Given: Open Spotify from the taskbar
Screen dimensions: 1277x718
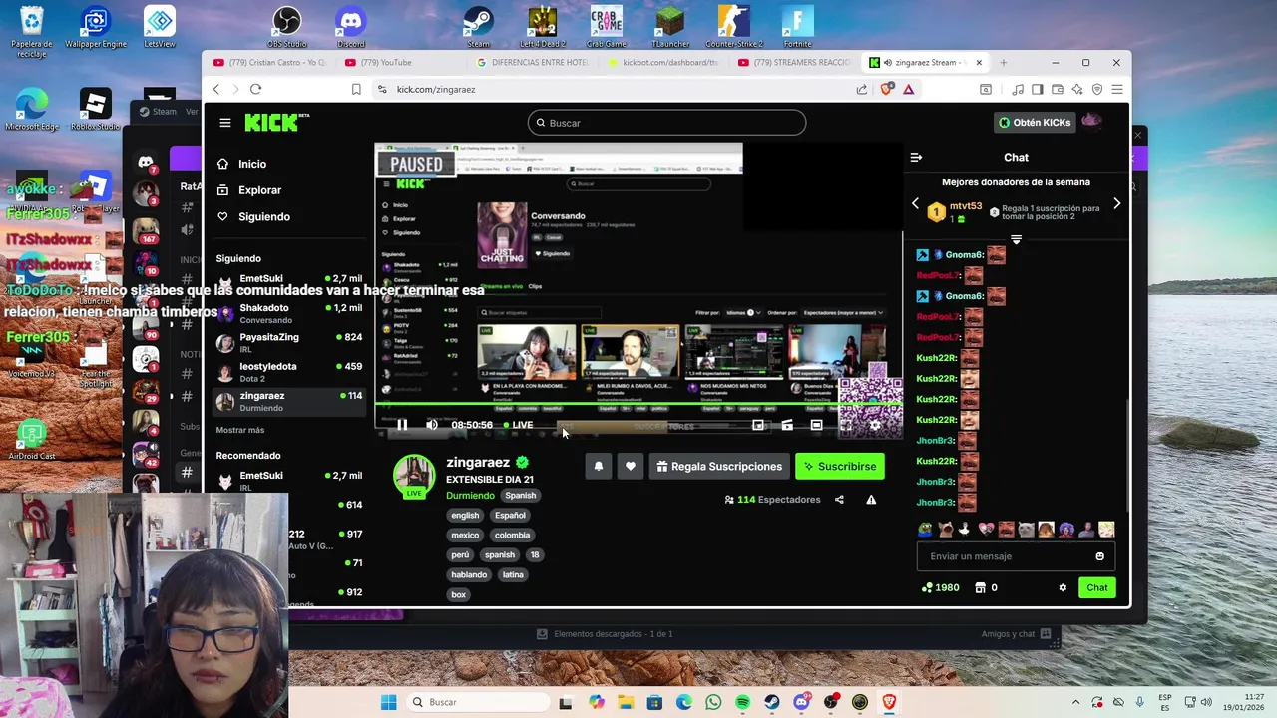Looking at the screenshot, I should tap(742, 702).
